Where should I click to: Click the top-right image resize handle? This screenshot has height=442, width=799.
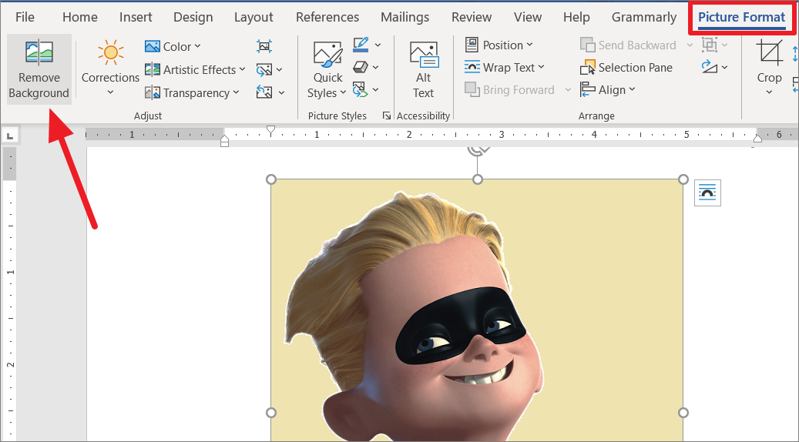coord(683,179)
